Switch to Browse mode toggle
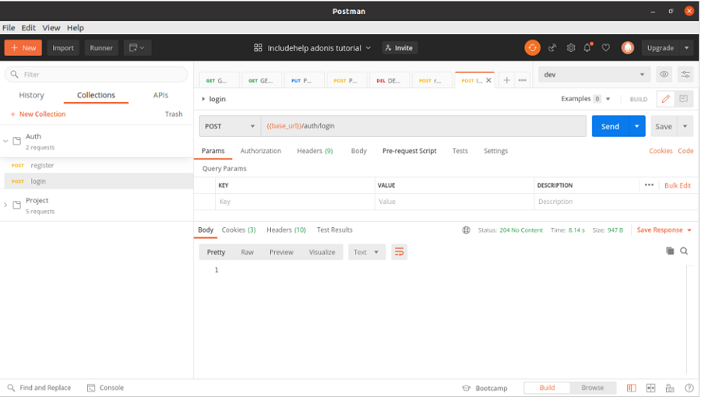This screenshot has width=701, height=397. (x=593, y=388)
